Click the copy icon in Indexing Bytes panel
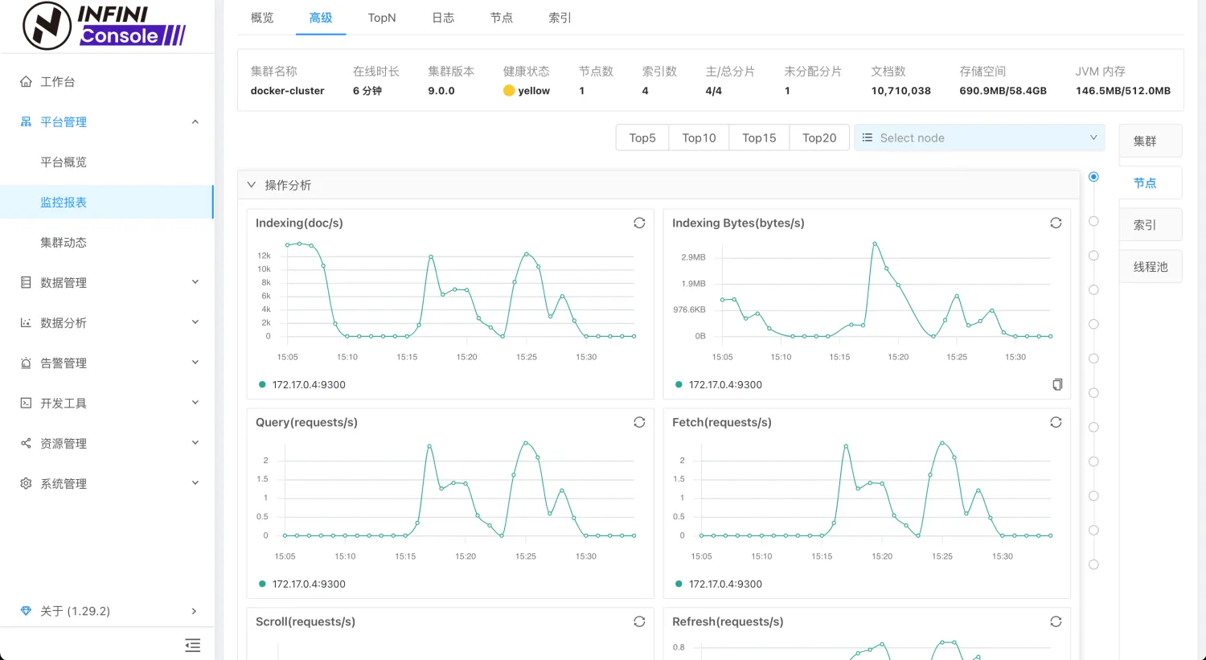1206x660 pixels. pyautogui.click(x=1057, y=384)
